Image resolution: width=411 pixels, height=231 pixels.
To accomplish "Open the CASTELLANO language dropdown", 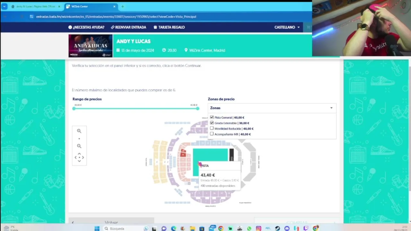I will (x=287, y=27).
